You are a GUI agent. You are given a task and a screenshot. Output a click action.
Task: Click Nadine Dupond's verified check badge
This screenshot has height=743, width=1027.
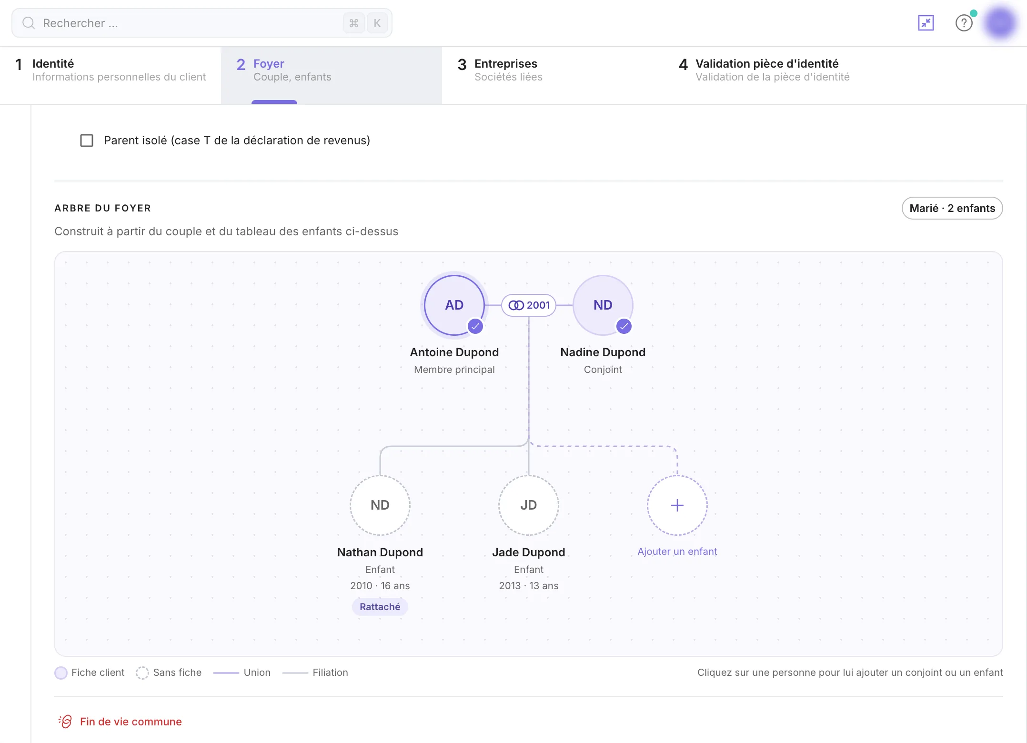[624, 326]
